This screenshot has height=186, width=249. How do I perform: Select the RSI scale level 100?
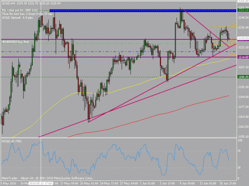[x=241, y=140]
